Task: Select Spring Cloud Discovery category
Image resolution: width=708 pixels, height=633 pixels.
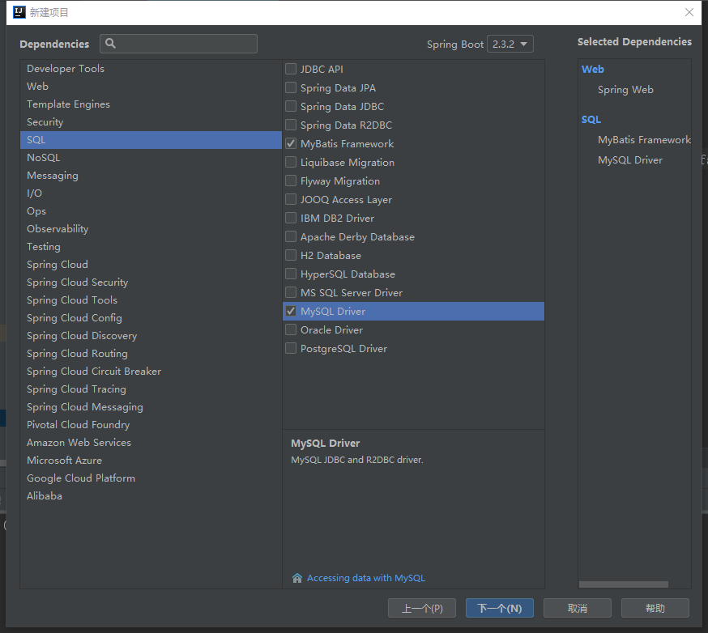Action: click(151, 336)
